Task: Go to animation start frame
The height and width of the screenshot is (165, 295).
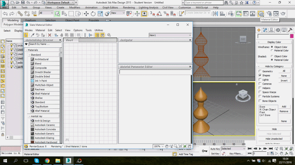Action: point(250,149)
